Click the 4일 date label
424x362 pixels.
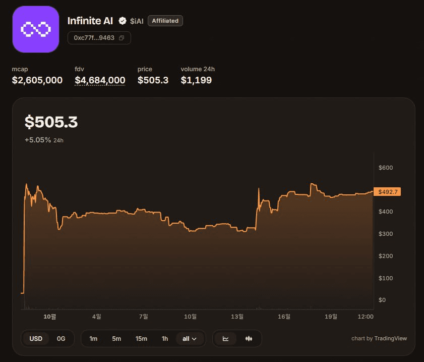coord(96,317)
